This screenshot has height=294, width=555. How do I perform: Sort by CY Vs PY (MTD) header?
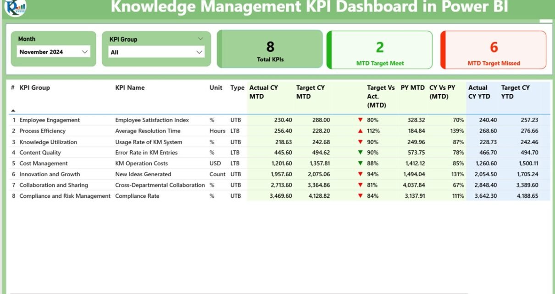pos(444,92)
